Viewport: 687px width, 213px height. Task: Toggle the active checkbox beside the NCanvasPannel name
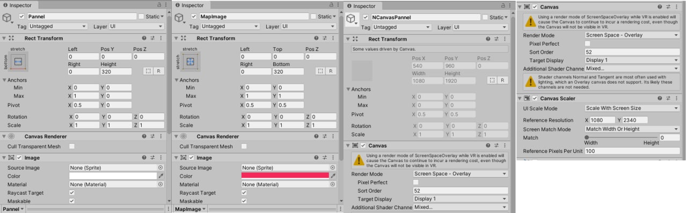click(366, 17)
